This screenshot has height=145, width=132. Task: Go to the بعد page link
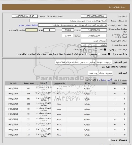pyautogui.click(x=103, y=80)
